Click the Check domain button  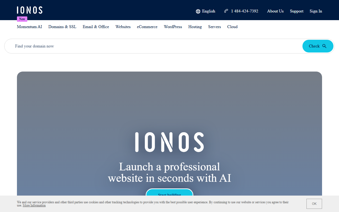pyautogui.click(x=318, y=46)
